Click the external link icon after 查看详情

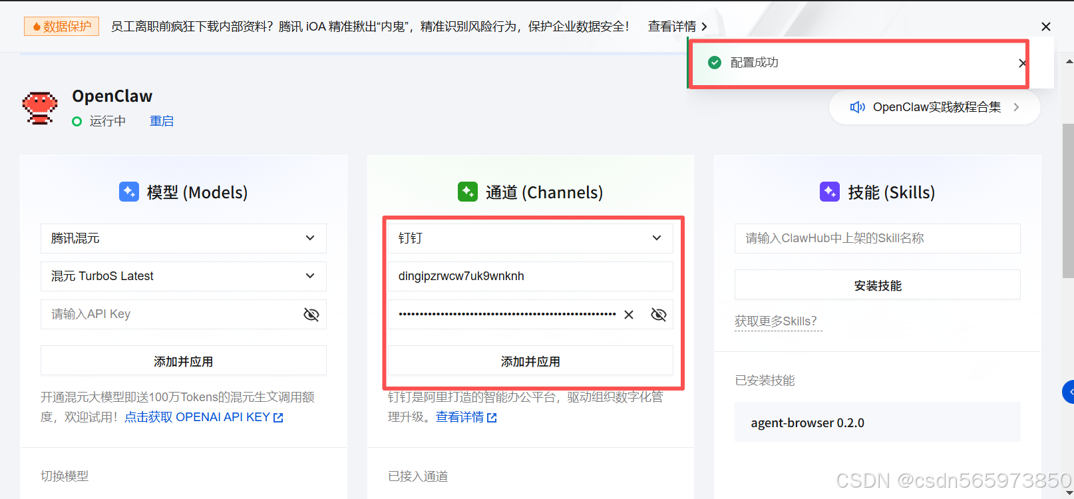[x=492, y=418]
